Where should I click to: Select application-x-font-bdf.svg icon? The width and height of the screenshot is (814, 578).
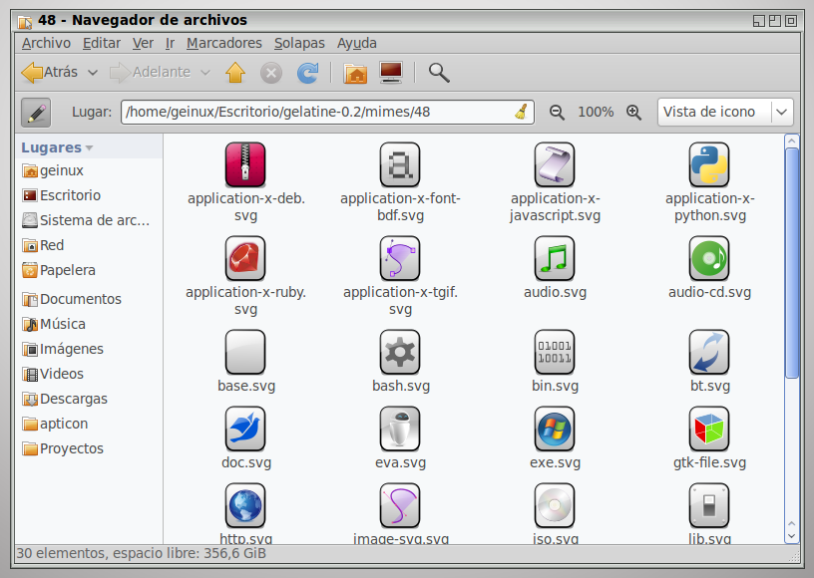coord(400,164)
